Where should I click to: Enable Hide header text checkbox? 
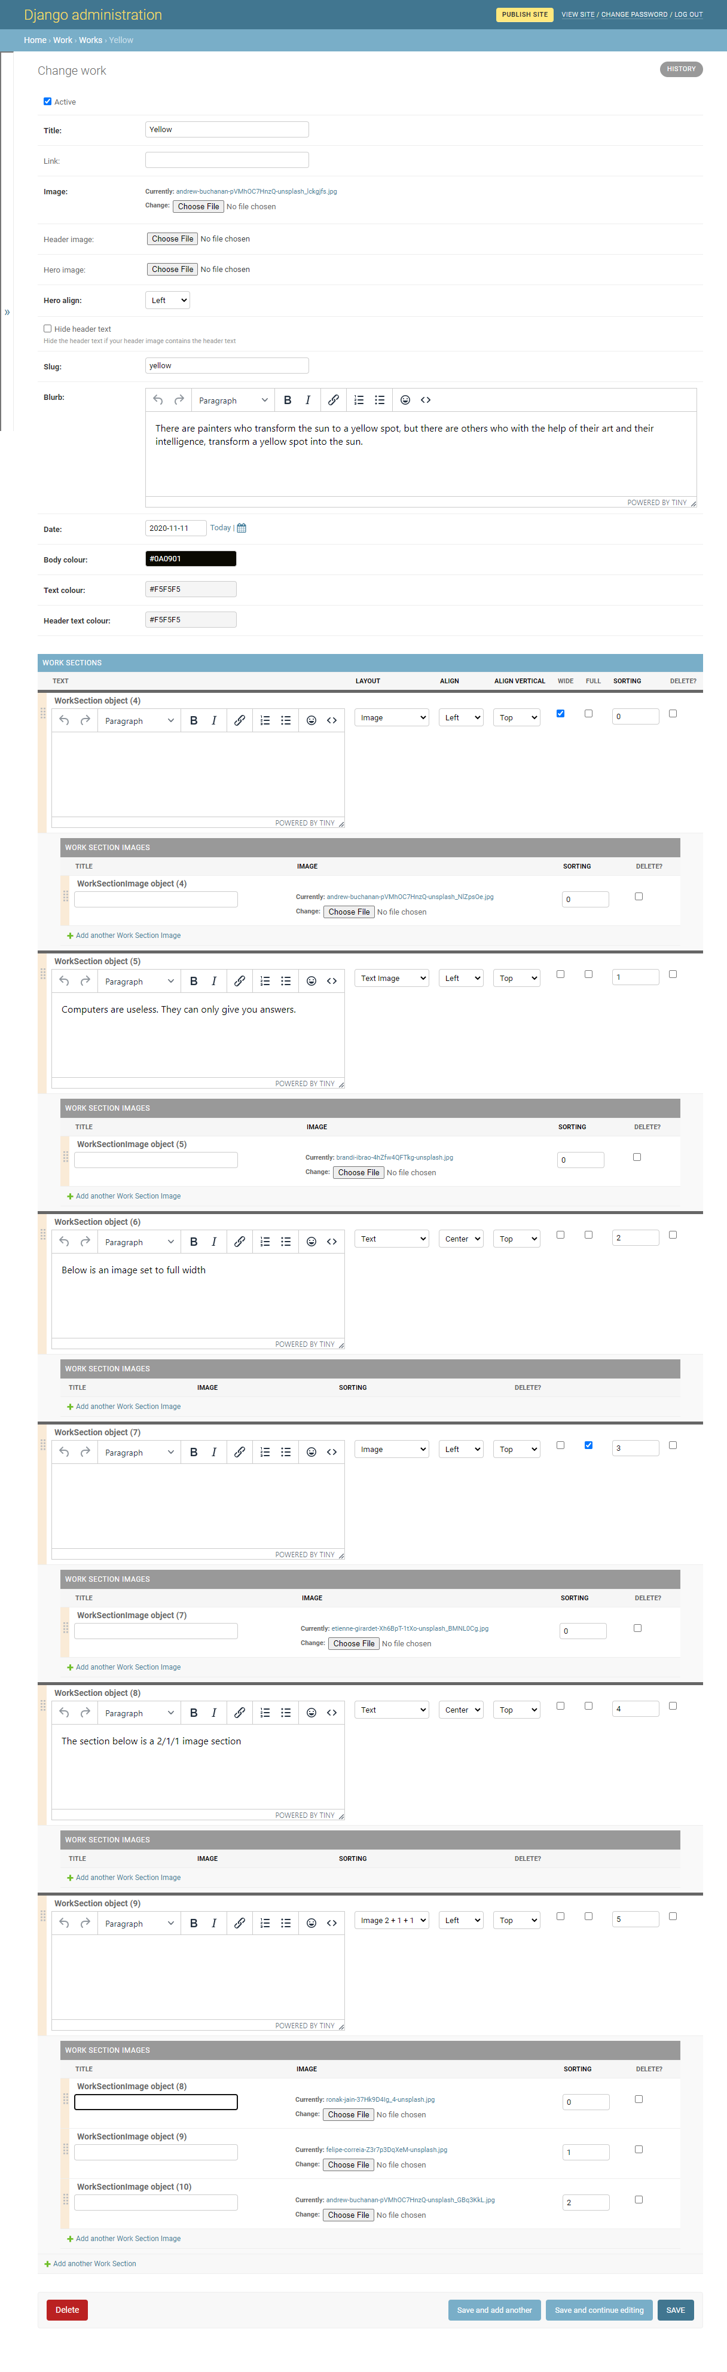pyautogui.click(x=47, y=328)
